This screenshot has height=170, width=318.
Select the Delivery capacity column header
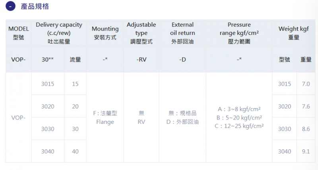coord(59,33)
